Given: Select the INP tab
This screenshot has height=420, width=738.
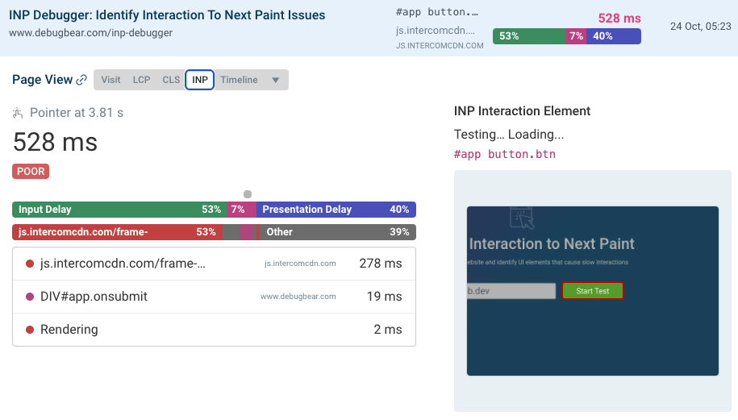Looking at the screenshot, I should [x=199, y=80].
